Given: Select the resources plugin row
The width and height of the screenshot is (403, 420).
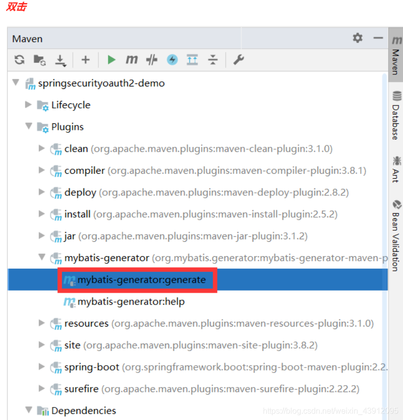Looking at the screenshot, I should [198, 323].
